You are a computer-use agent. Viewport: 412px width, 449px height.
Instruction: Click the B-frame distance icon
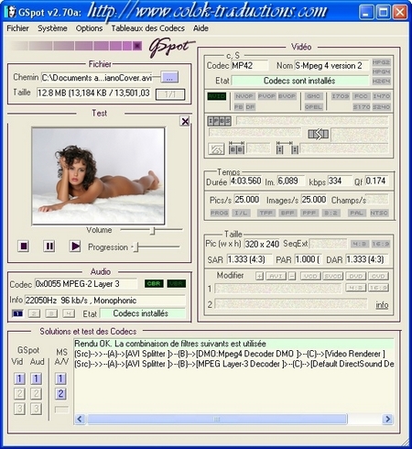(x=236, y=148)
